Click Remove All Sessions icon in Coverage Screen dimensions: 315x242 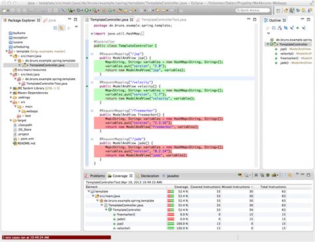[262, 175]
